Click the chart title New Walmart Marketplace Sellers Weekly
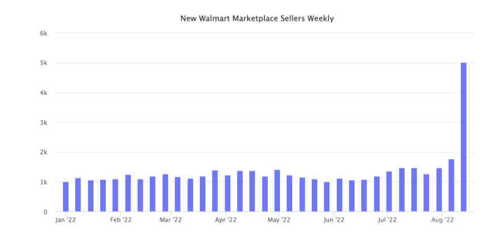The image size is (500, 238). [257, 19]
